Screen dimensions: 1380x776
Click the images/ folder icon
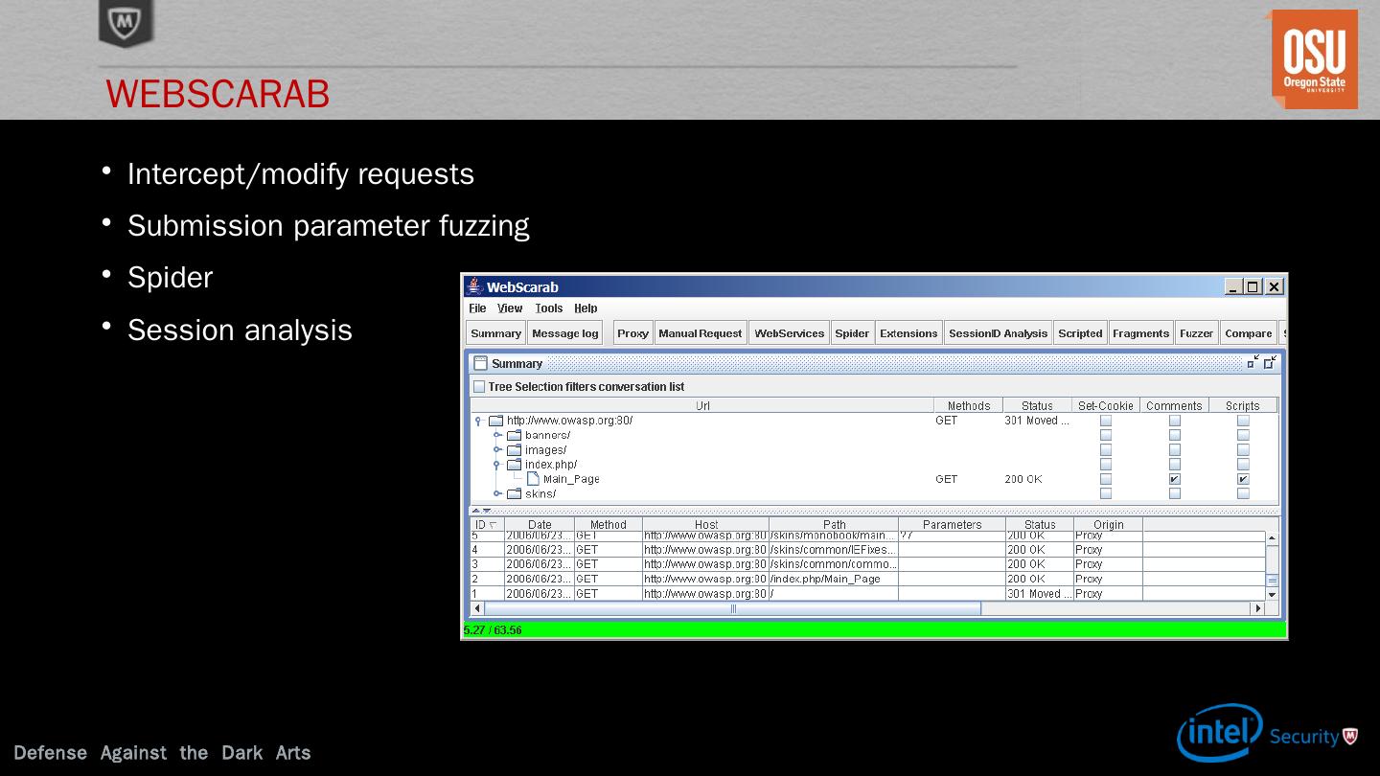(x=514, y=449)
